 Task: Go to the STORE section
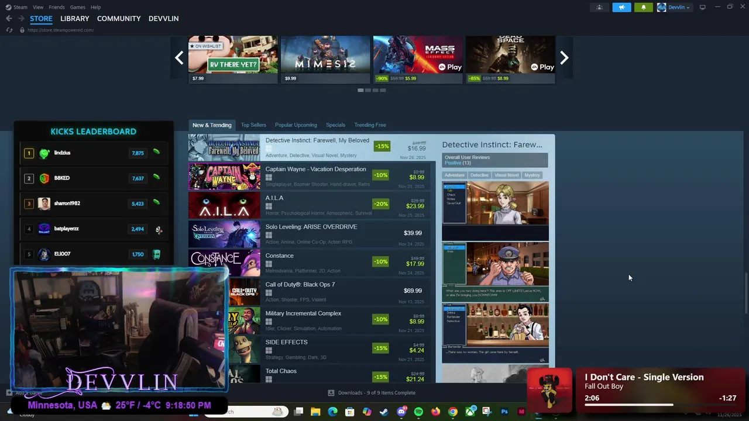point(41,19)
